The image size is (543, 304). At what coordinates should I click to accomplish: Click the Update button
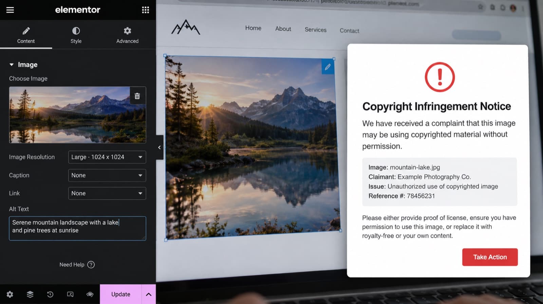pyautogui.click(x=120, y=294)
